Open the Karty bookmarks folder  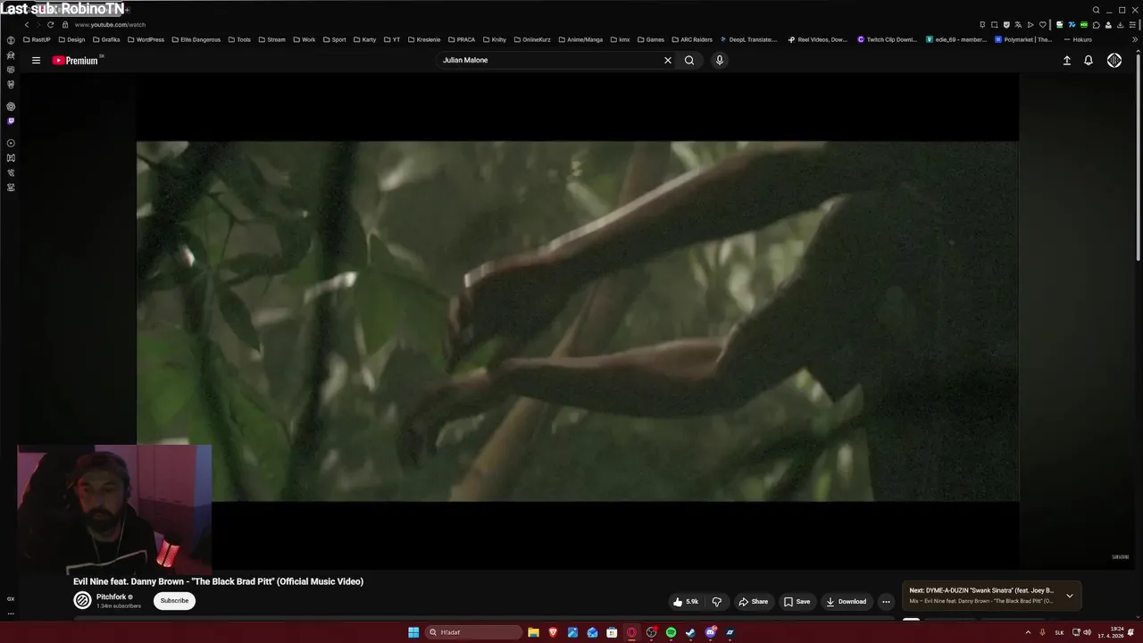pos(364,39)
